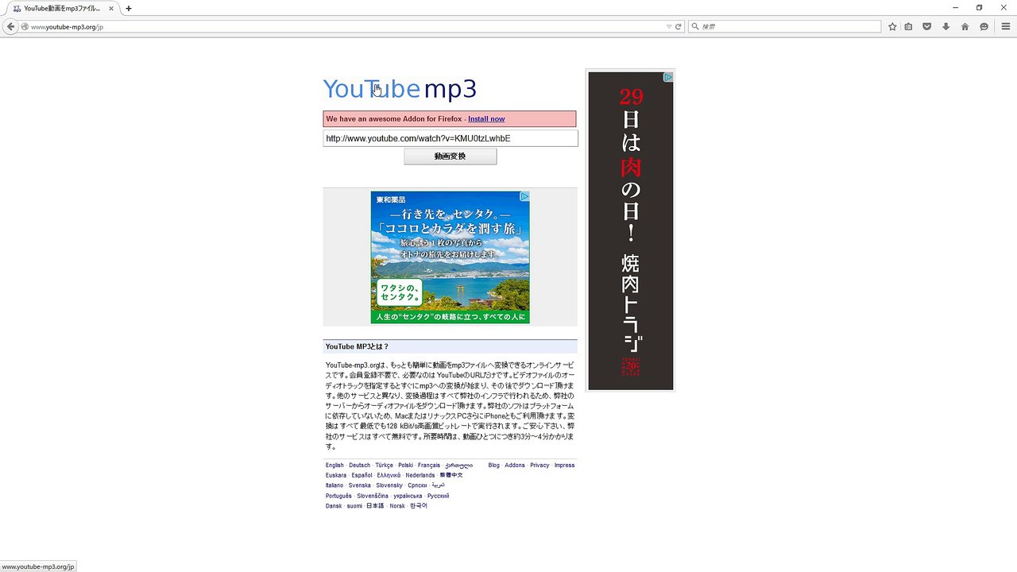Switch language to Deutsch
This screenshot has height=572, width=1017.
(359, 466)
